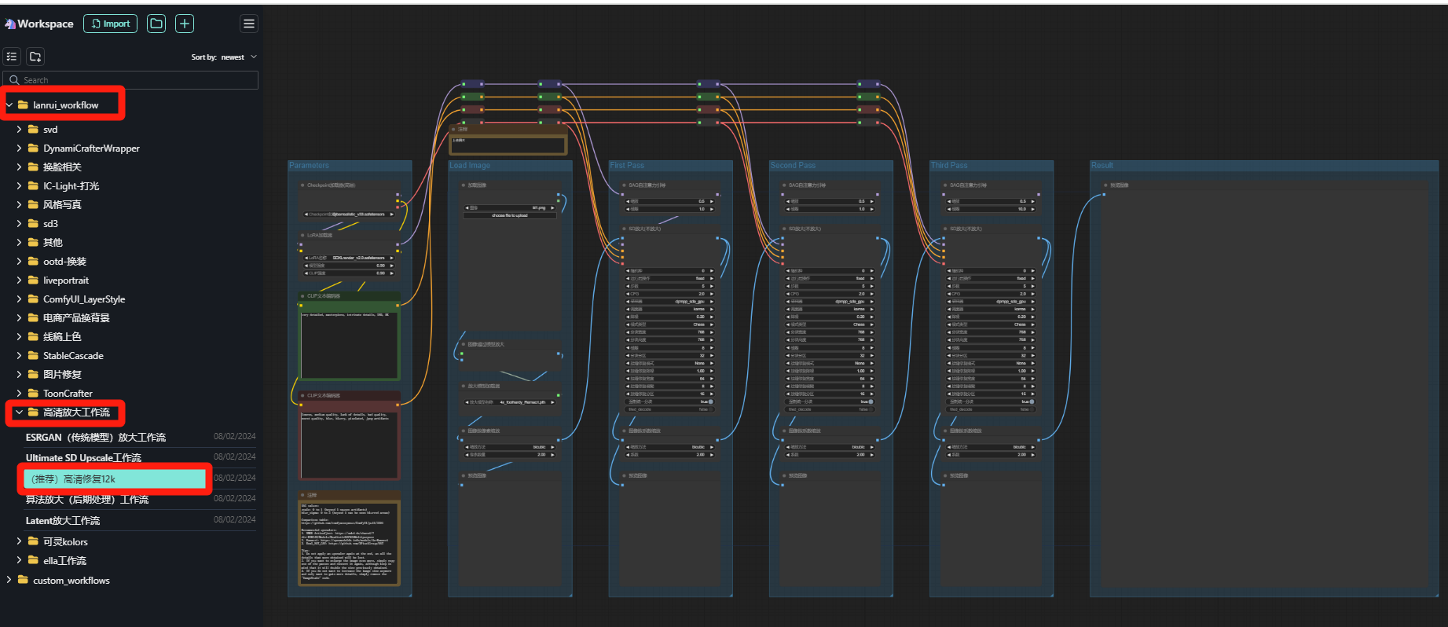Click the 0.20 denoise value in First Pass
This screenshot has height=627, width=1448.
(x=700, y=317)
